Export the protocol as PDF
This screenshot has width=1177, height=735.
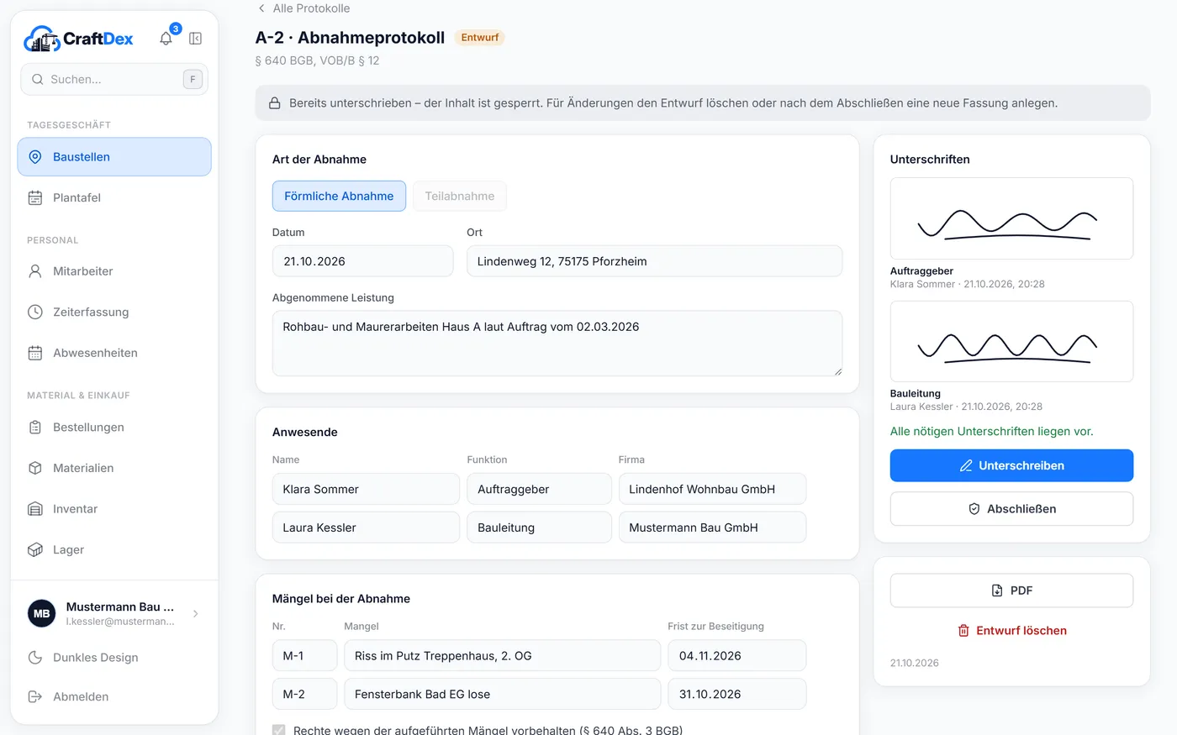click(1011, 591)
